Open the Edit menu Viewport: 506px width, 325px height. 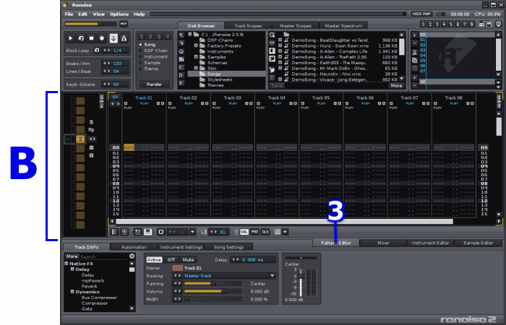coord(83,14)
